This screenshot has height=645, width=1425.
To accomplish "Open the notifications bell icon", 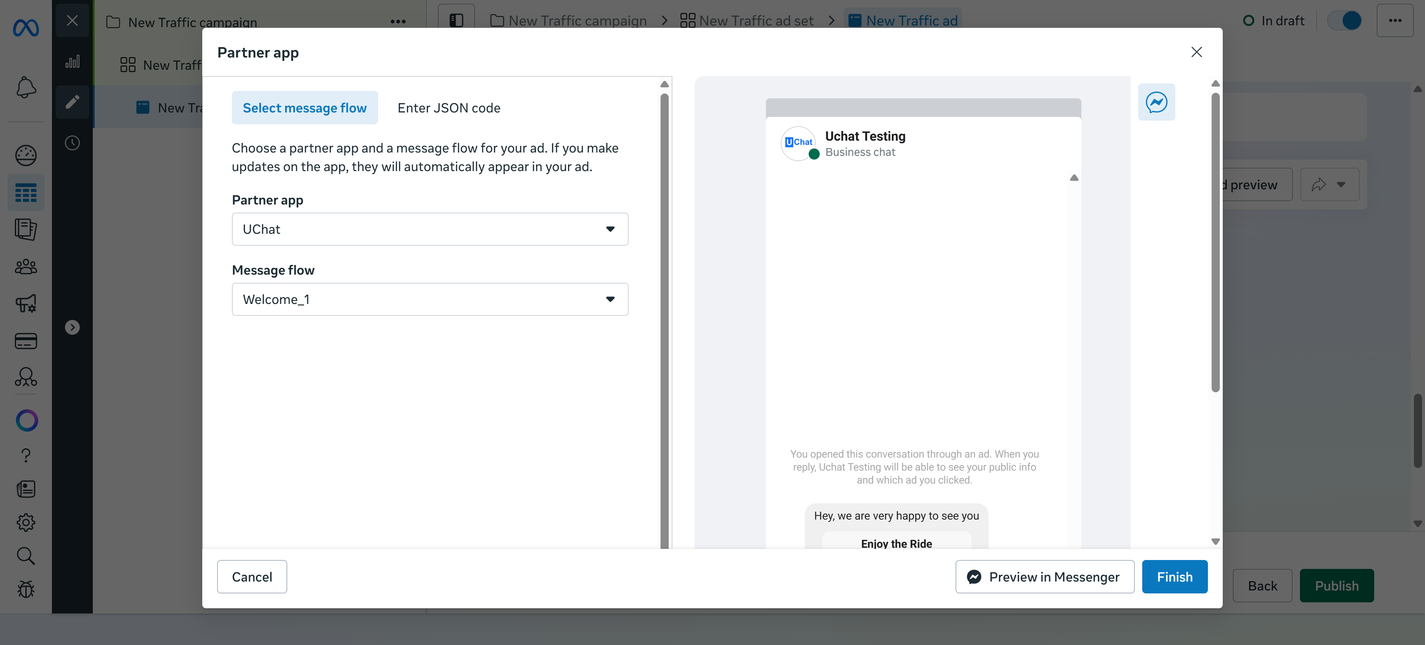I will click(x=26, y=88).
